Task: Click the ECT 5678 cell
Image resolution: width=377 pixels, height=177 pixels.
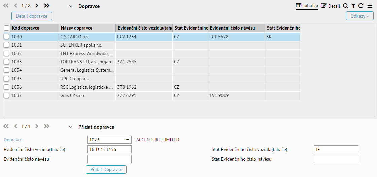Action: (x=236, y=37)
